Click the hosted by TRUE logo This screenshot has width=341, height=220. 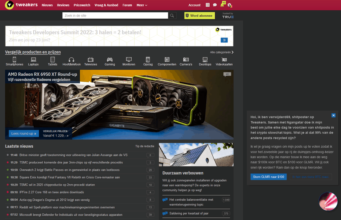228,15
